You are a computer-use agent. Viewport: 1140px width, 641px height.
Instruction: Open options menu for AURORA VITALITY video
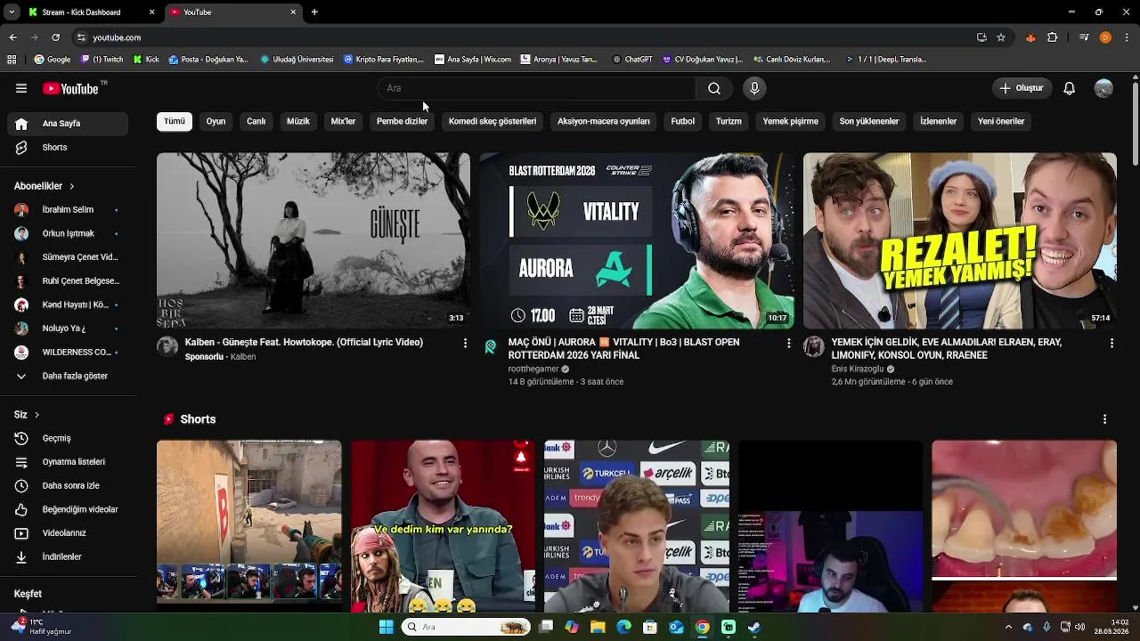788,343
